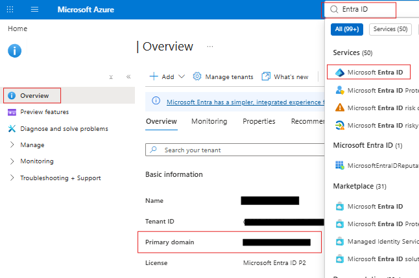Select MicrosoftEntraIDReputa result
This screenshot has width=419, height=278.
point(383,166)
